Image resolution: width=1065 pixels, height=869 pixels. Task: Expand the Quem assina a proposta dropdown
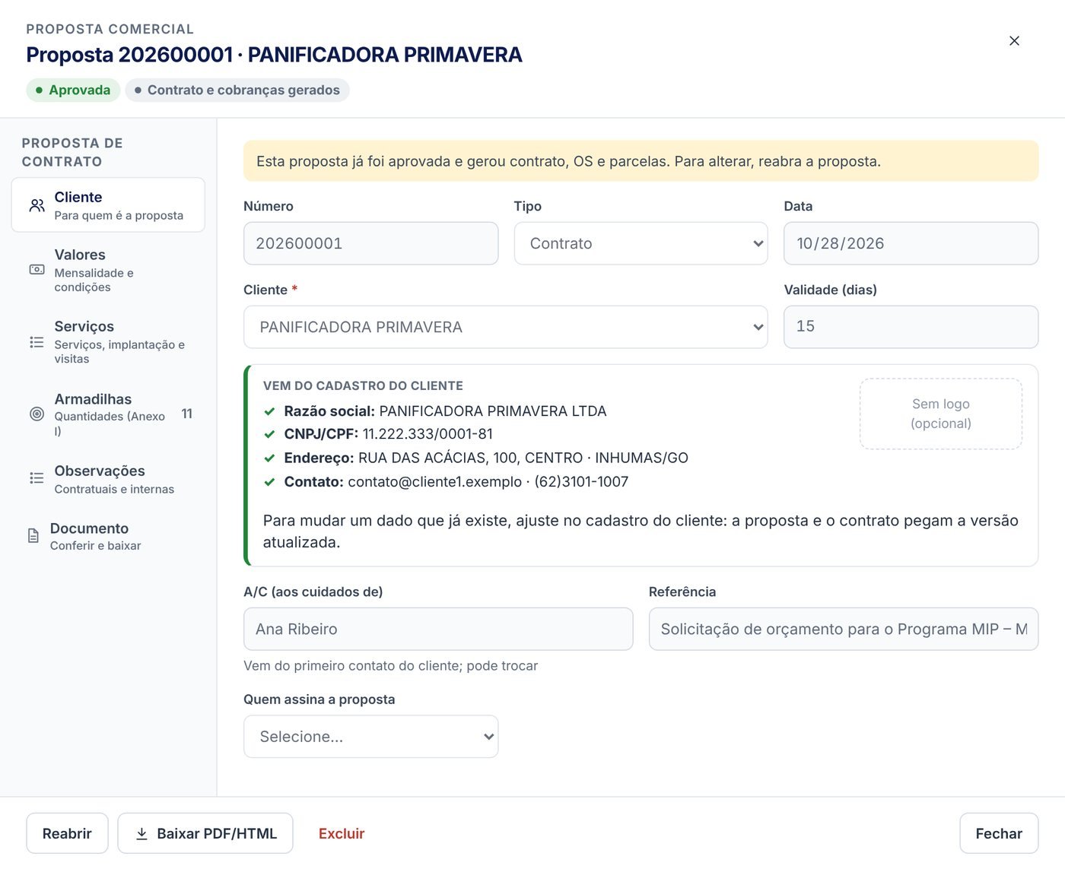370,736
